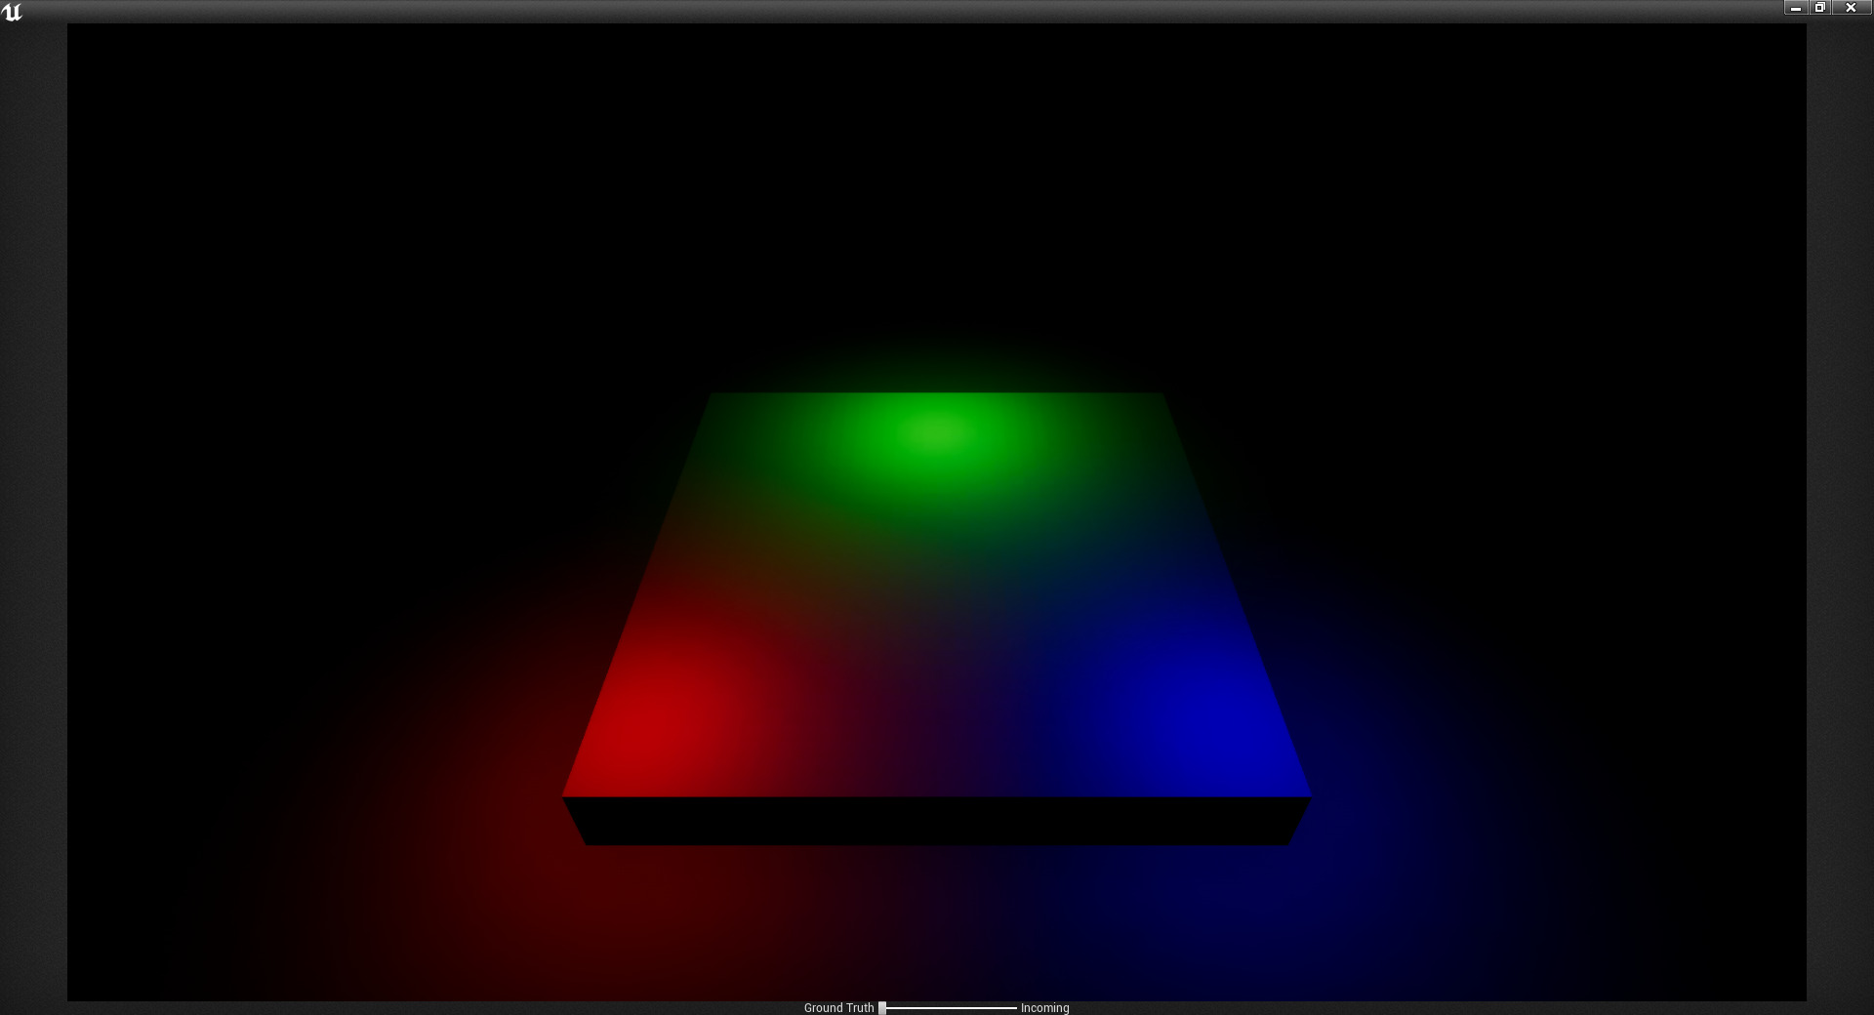Click the Ground Truth to Incoming slider handle
This screenshot has width=1874, height=1015.
point(882,1008)
